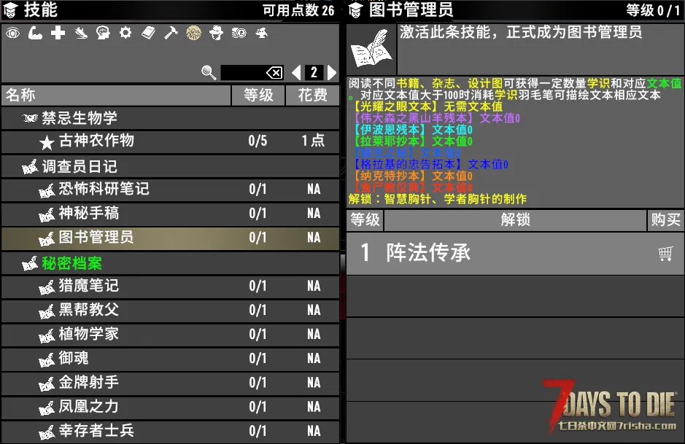The width and height of the screenshot is (685, 444).
Task: Select the eye perception attribute icon
Action: pos(12,33)
